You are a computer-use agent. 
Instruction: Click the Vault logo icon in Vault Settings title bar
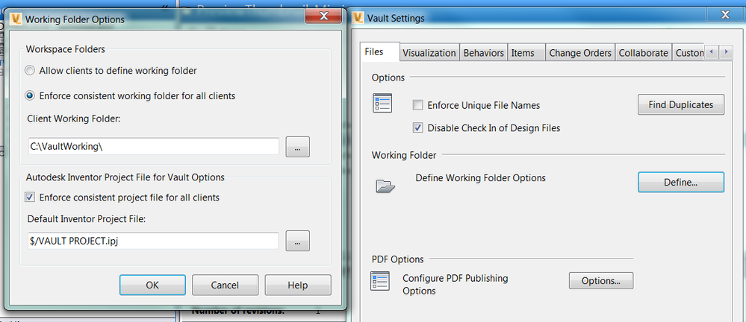(x=359, y=18)
